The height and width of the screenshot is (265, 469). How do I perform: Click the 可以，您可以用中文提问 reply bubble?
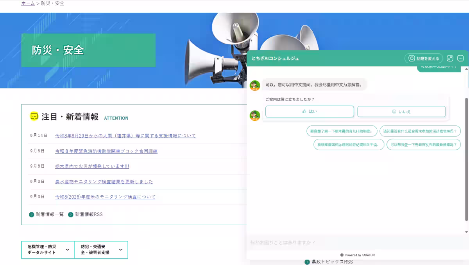pyautogui.click(x=314, y=84)
